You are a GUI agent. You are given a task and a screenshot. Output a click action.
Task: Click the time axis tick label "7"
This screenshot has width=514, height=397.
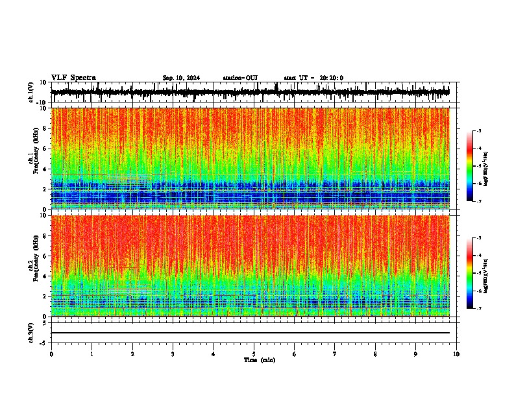[335, 354]
